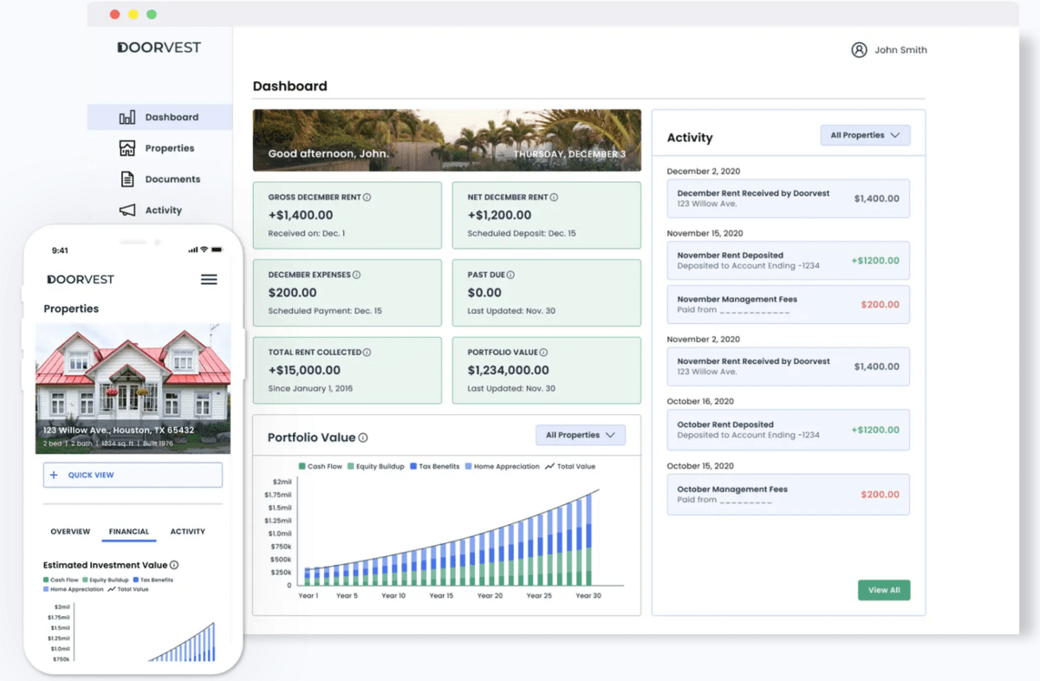Click the yellow minimize window dot
1040x681 pixels.
click(x=133, y=15)
